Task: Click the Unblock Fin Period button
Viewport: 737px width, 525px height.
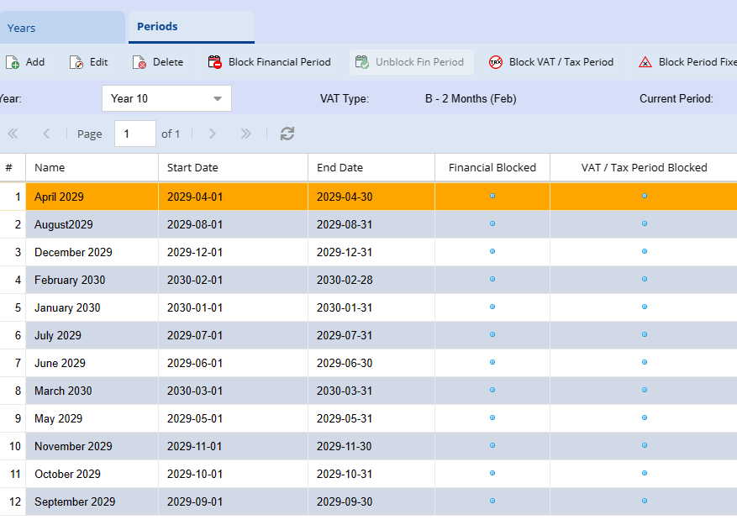Action: (x=411, y=62)
